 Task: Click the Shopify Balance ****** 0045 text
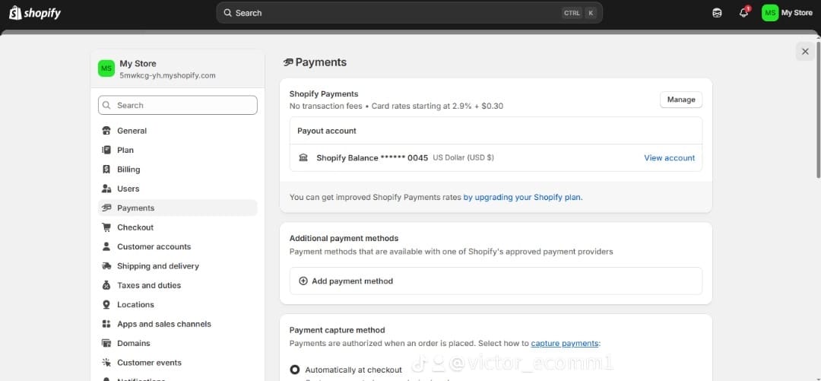372,157
